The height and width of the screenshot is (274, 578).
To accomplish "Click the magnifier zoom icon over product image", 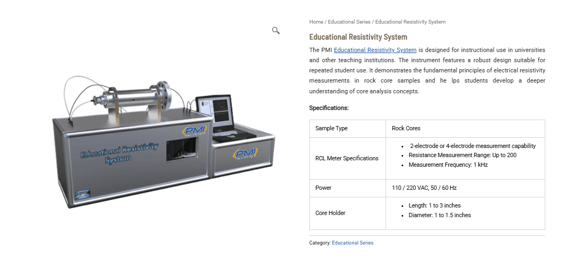I will [276, 30].
